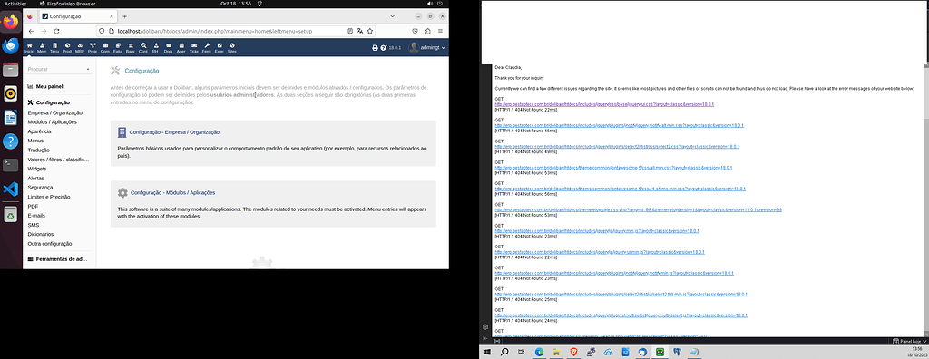Open Configuração - Empresa / Organização link
This screenshot has height=359, width=929.
tap(174, 132)
